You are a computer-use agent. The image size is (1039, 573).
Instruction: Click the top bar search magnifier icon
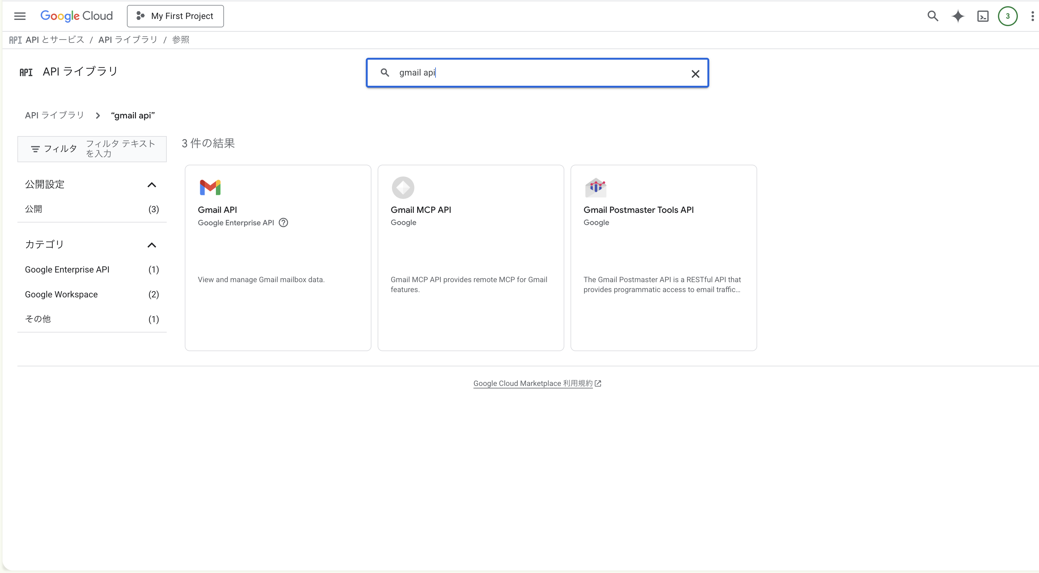click(933, 16)
